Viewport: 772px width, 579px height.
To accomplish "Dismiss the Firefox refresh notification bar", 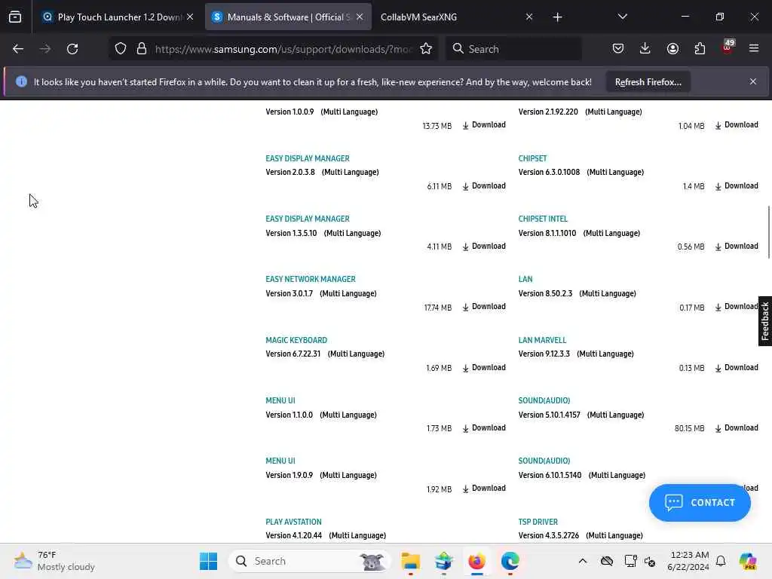I will 753,81.
